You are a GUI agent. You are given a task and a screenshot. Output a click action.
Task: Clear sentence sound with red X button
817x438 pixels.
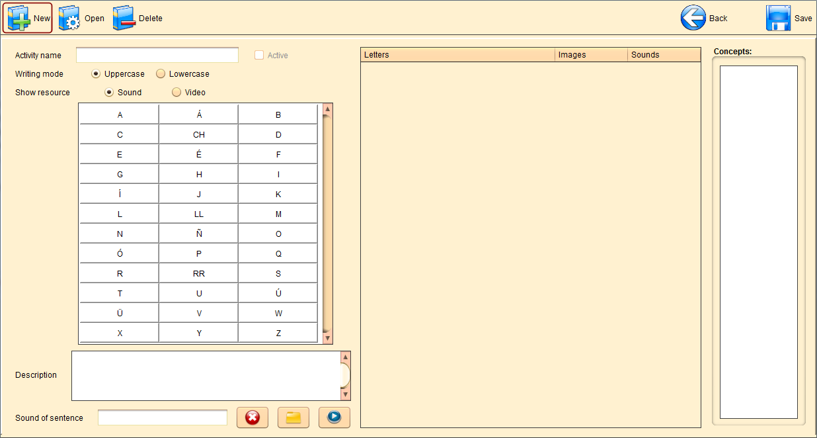tap(253, 417)
